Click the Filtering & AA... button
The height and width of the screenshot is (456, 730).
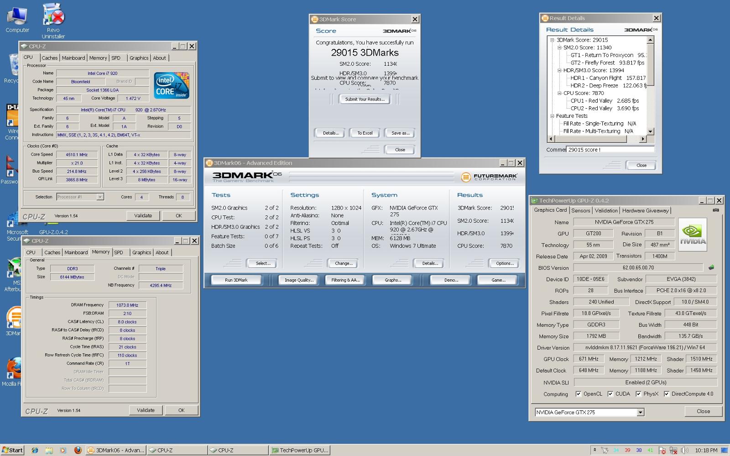(x=345, y=280)
